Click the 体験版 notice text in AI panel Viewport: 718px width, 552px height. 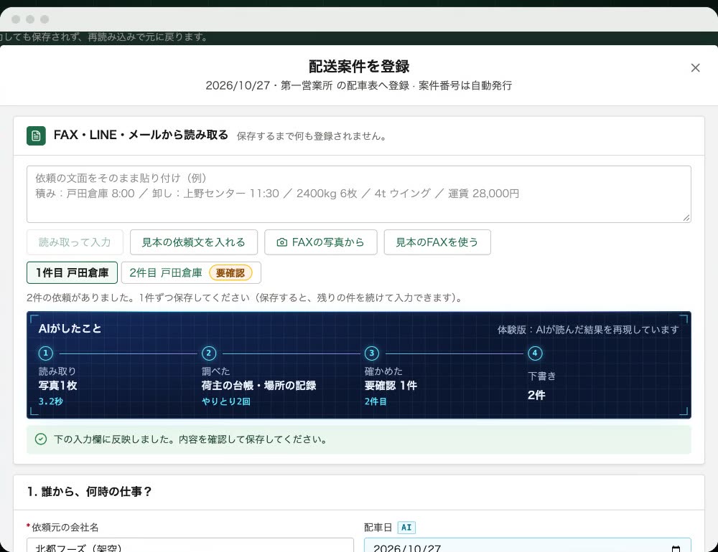tap(588, 330)
